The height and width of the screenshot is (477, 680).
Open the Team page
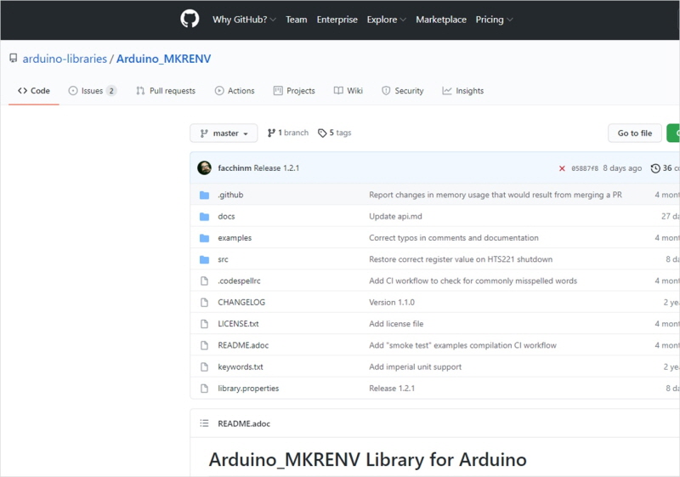[296, 20]
